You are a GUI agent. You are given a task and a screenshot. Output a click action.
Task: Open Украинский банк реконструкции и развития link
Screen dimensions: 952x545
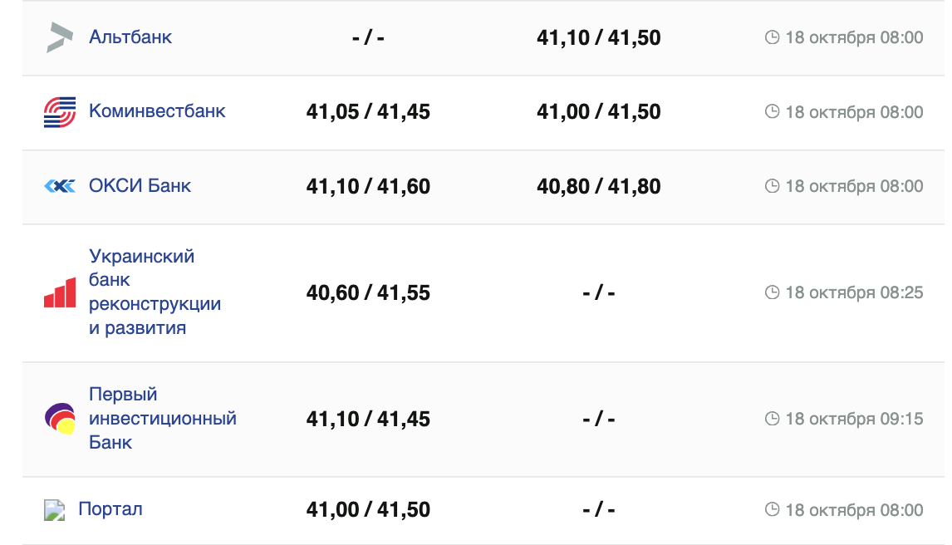[x=155, y=292]
